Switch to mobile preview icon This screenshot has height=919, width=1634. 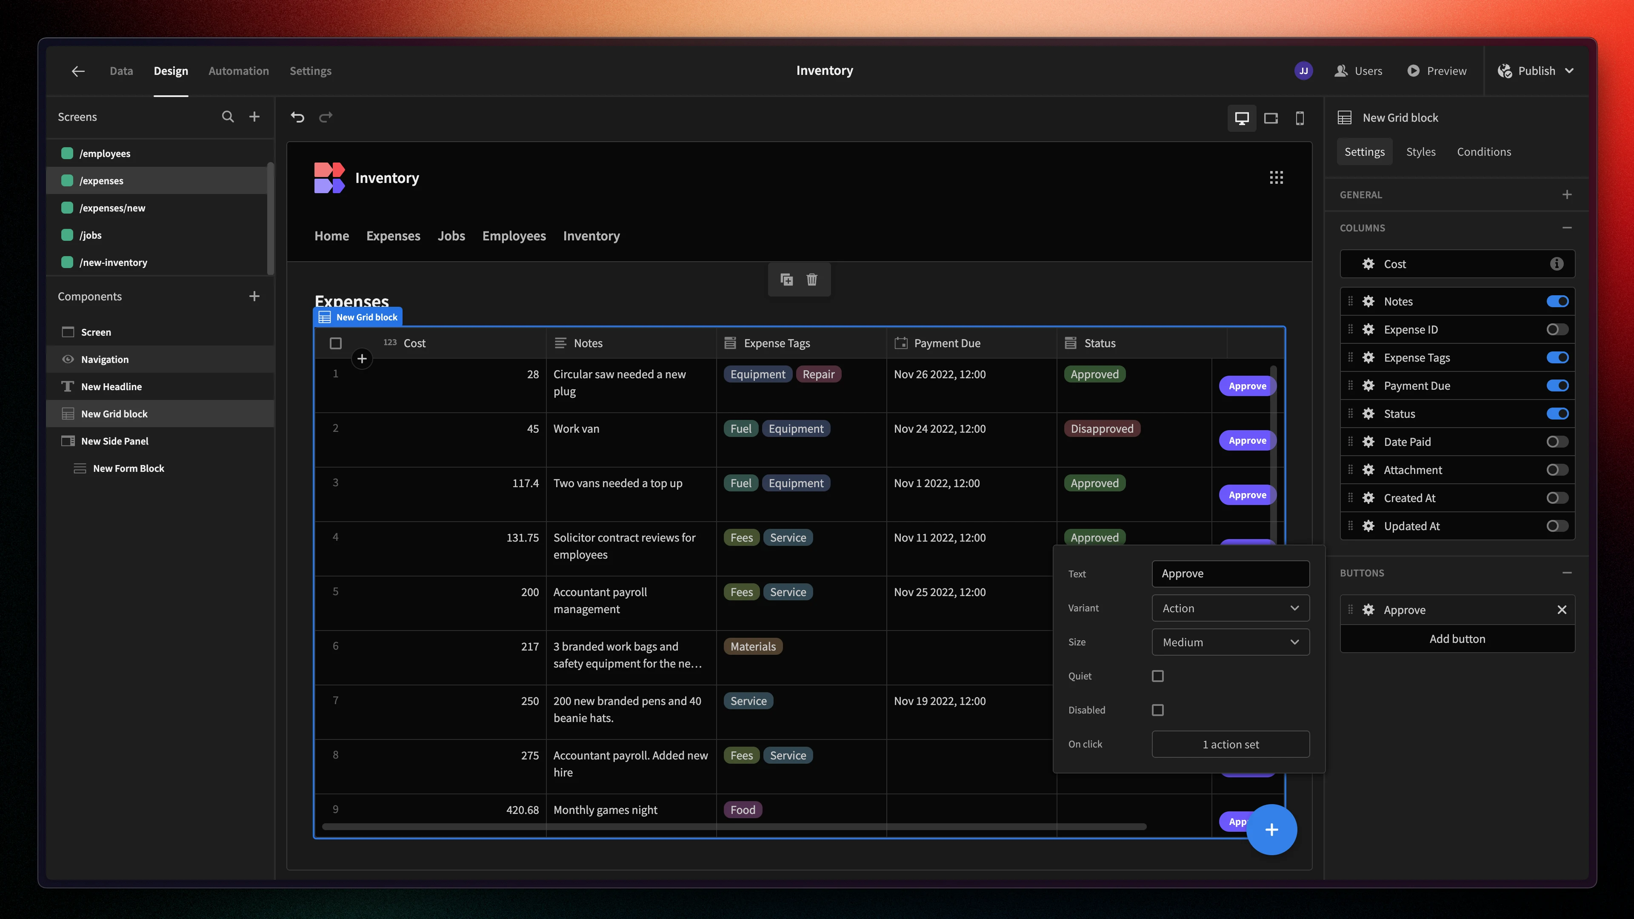[1300, 118]
